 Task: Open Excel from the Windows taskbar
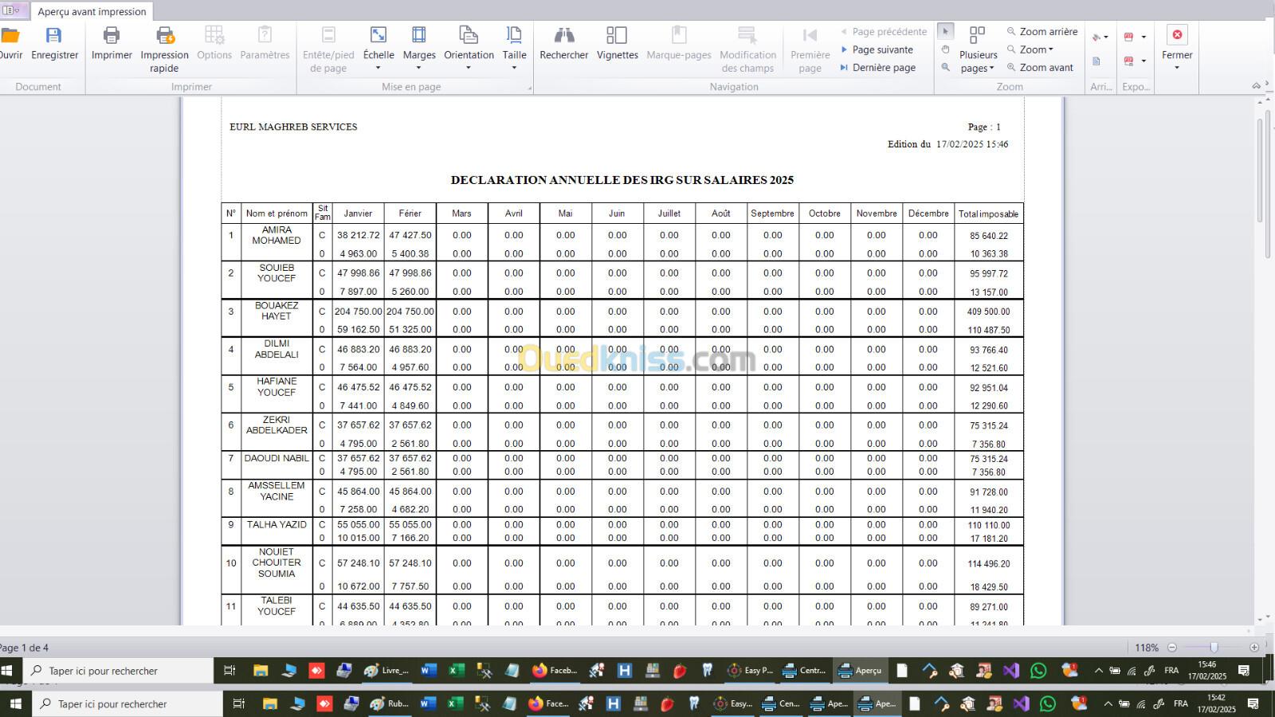[457, 671]
